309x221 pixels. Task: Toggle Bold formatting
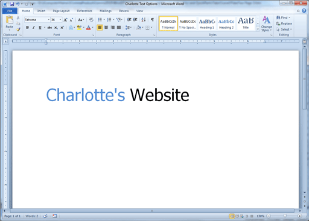(x=27, y=28)
